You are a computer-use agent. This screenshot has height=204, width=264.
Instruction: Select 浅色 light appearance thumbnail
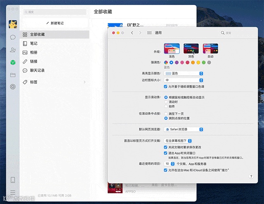click(x=172, y=49)
